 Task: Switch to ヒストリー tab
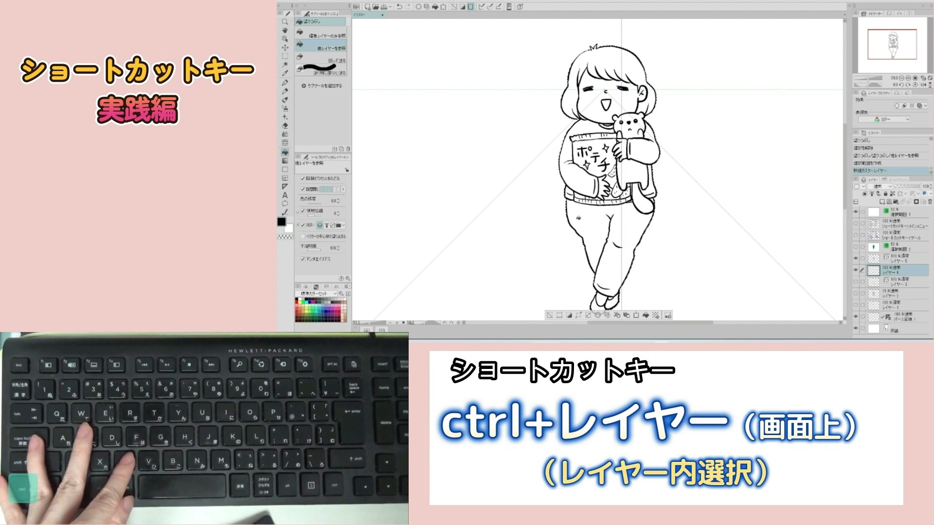(x=871, y=133)
